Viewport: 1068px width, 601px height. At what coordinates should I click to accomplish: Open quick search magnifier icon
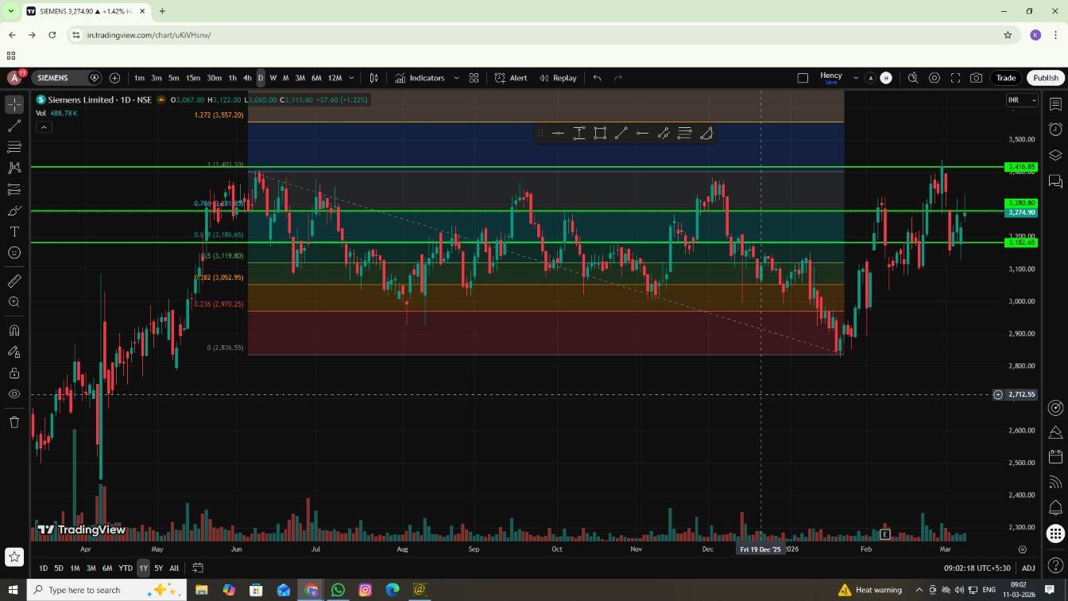[913, 78]
